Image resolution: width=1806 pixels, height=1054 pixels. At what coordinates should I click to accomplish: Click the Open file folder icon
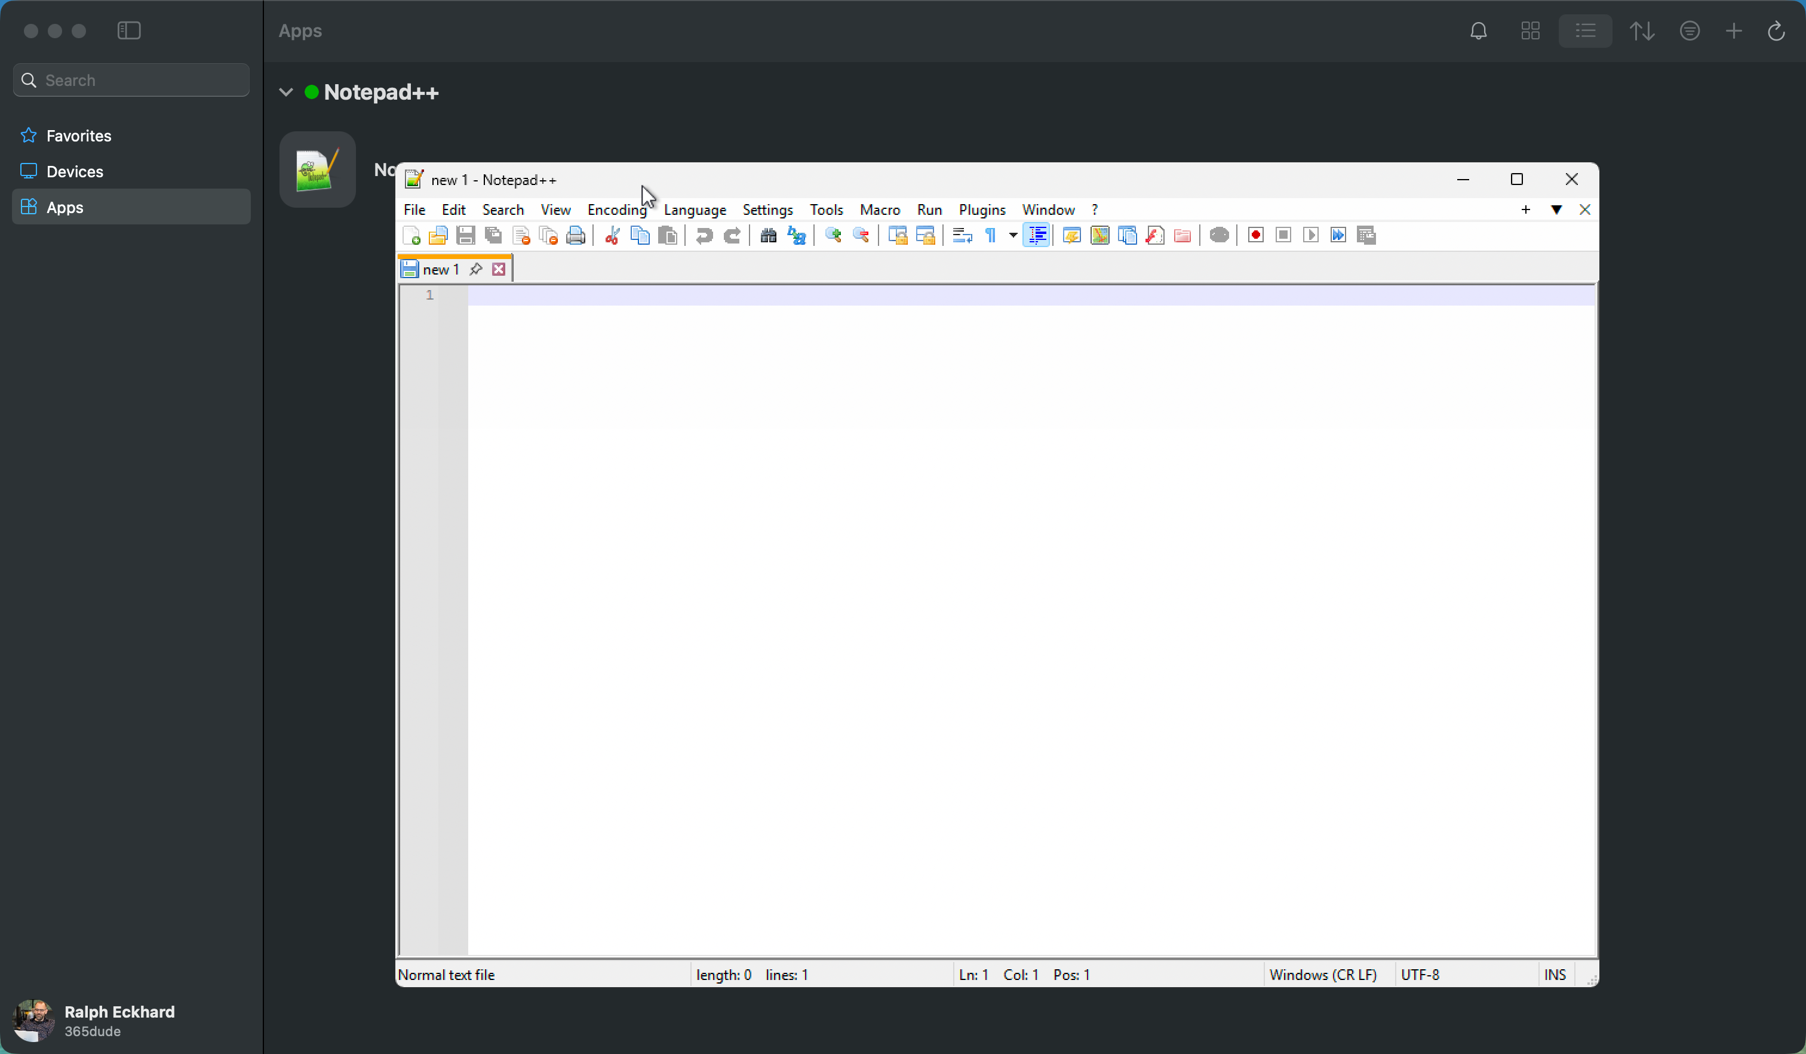[438, 236]
